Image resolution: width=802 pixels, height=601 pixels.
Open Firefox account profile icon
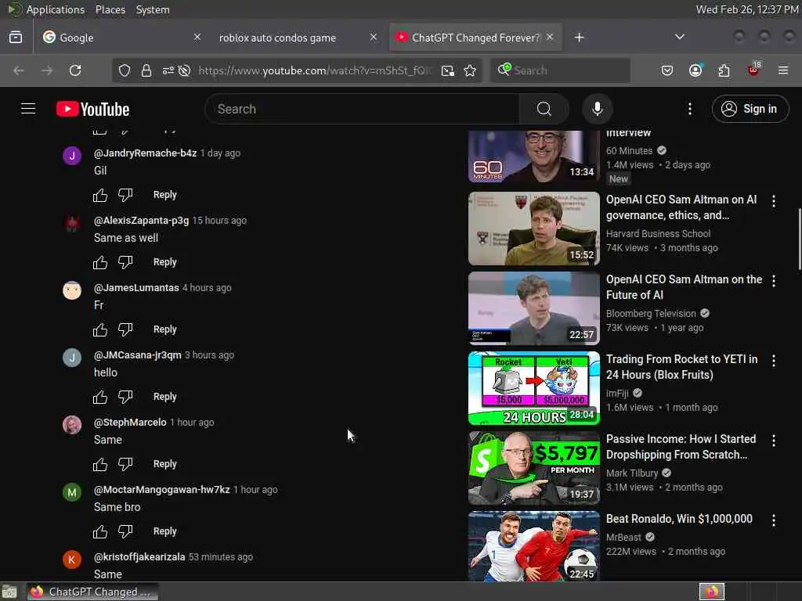click(695, 70)
